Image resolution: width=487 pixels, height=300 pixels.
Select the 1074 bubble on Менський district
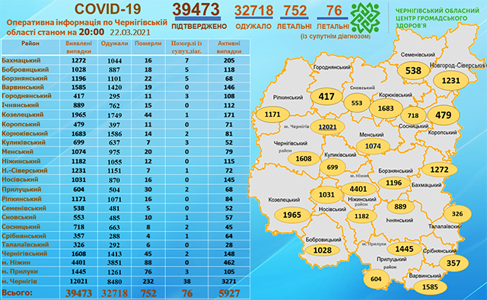373,146
